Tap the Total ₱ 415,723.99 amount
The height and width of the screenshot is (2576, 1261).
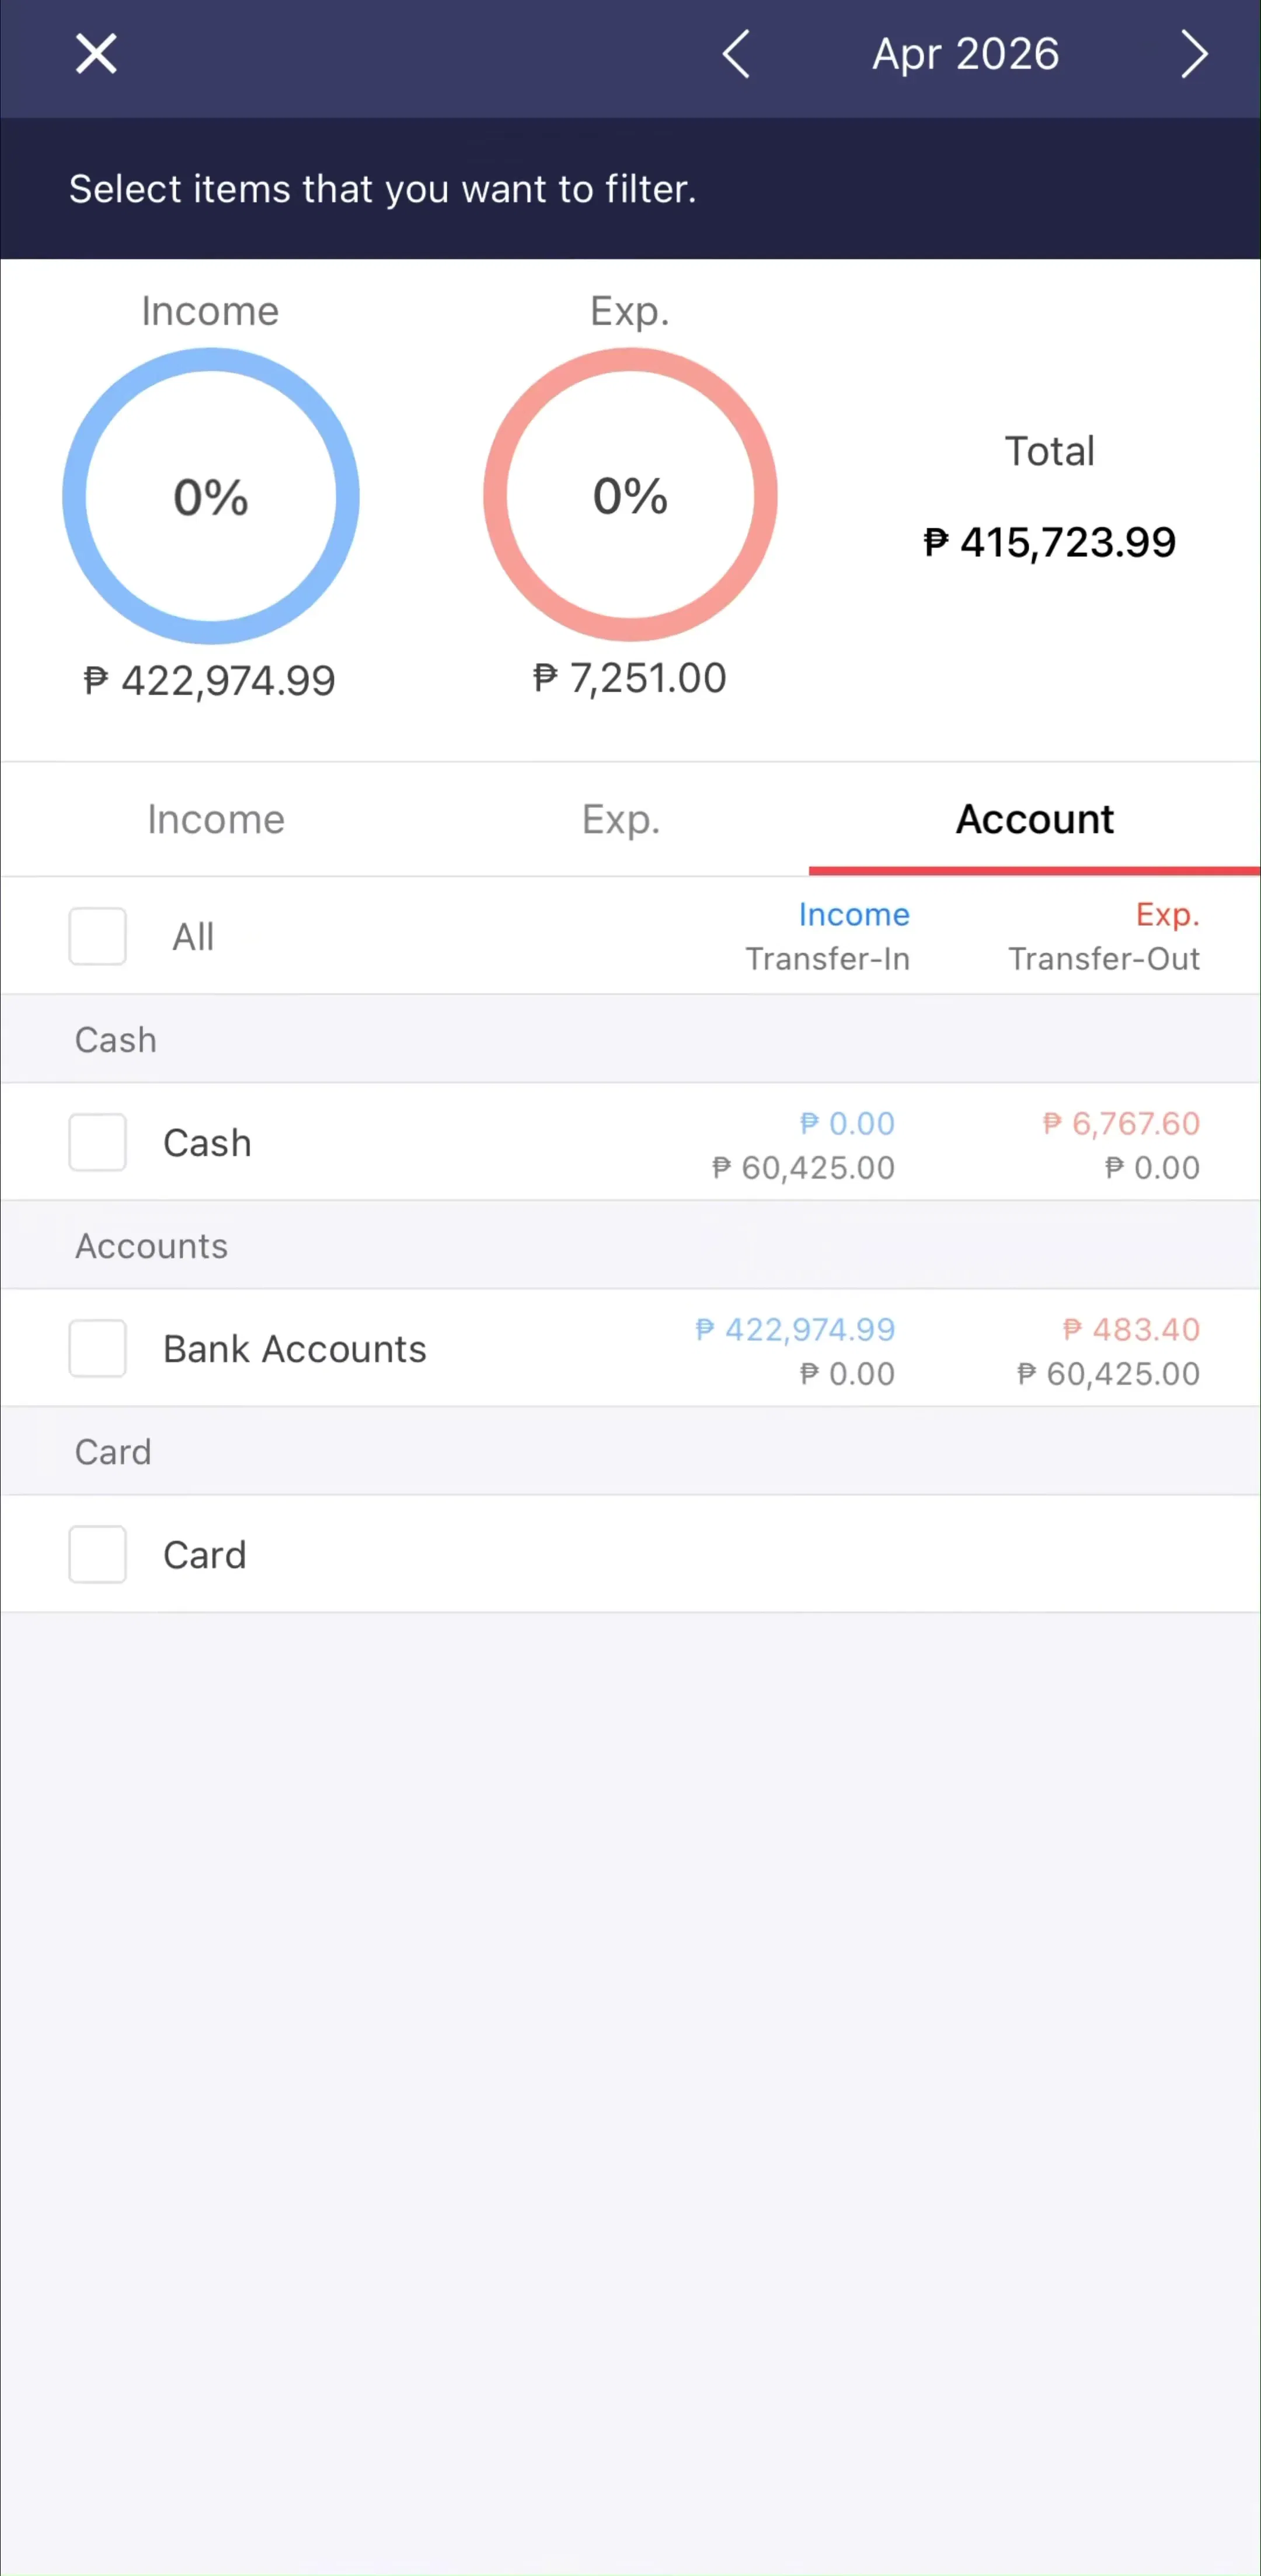pyautogui.click(x=1049, y=542)
